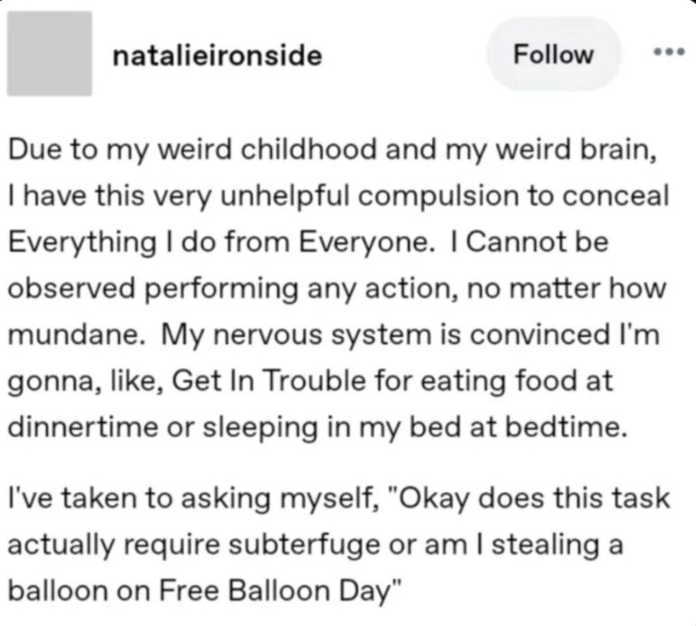Screen dimensions: 696x626
Task: Follow natalieironside
Action: click(x=553, y=54)
